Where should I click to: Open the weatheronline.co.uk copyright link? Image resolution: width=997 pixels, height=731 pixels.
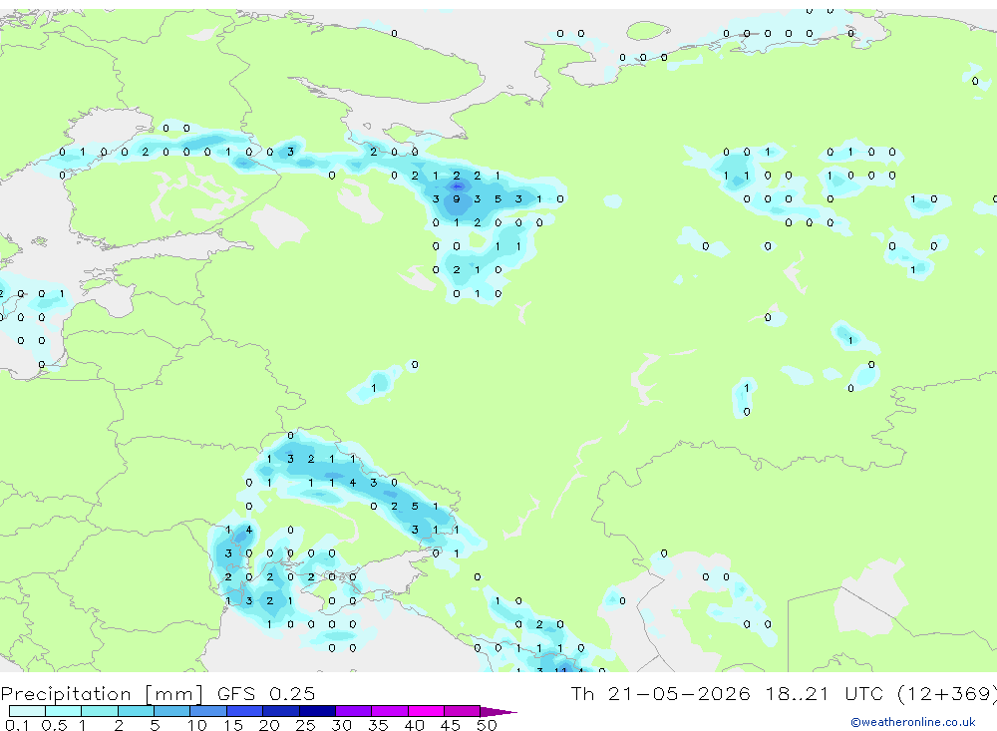point(913,722)
